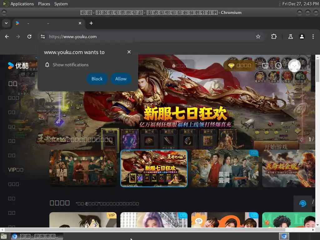This screenshot has height=240, width=320.
Task: Expand the tab search dropdown
Action: (6, 23)
